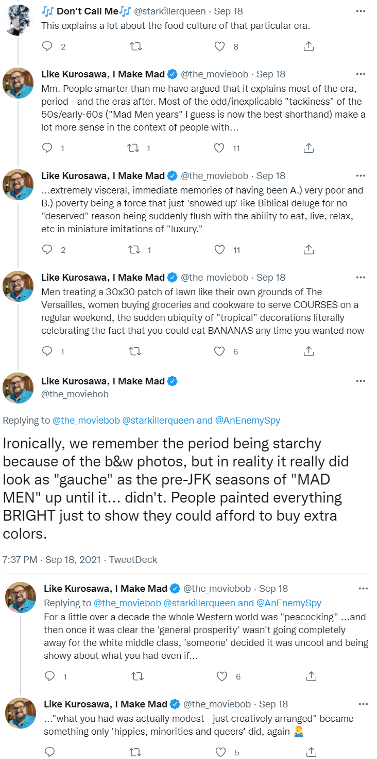Reply to the "peacocking" Western world tweet

coord(50,675)
